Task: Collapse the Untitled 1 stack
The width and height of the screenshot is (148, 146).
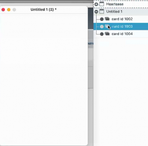Action: tap(96, 12)
